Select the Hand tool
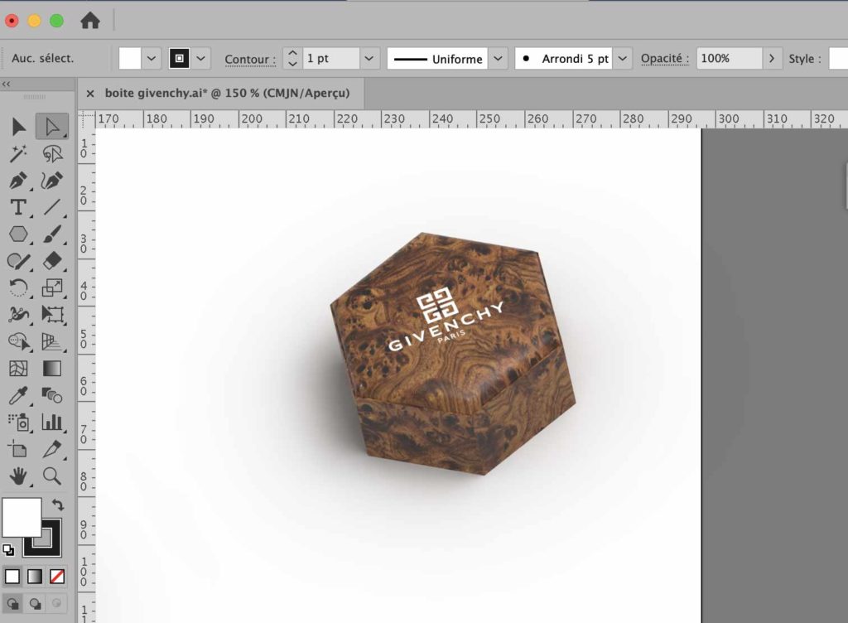848x623 pixels. coord(18,476)
